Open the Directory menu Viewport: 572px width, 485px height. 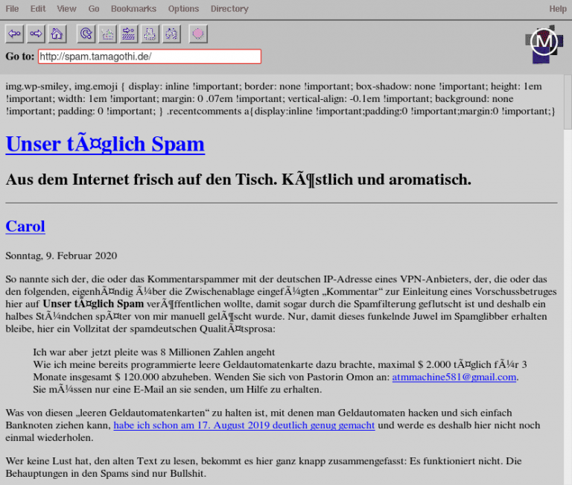(229, 9)
